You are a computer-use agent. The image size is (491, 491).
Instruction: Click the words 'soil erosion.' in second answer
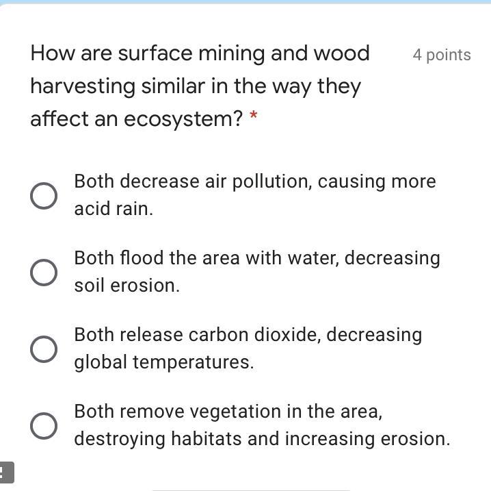tap(127, 286)
